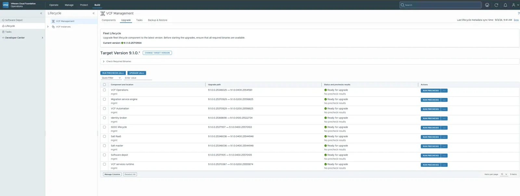
Task: Open more actions for Software depot
Action: pyautogui.click(x=444, y=156)
